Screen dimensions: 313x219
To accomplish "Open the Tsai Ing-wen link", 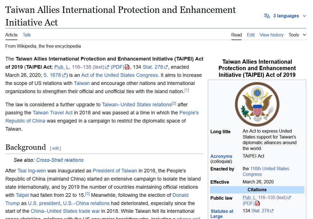I will (x=32, y=171).
